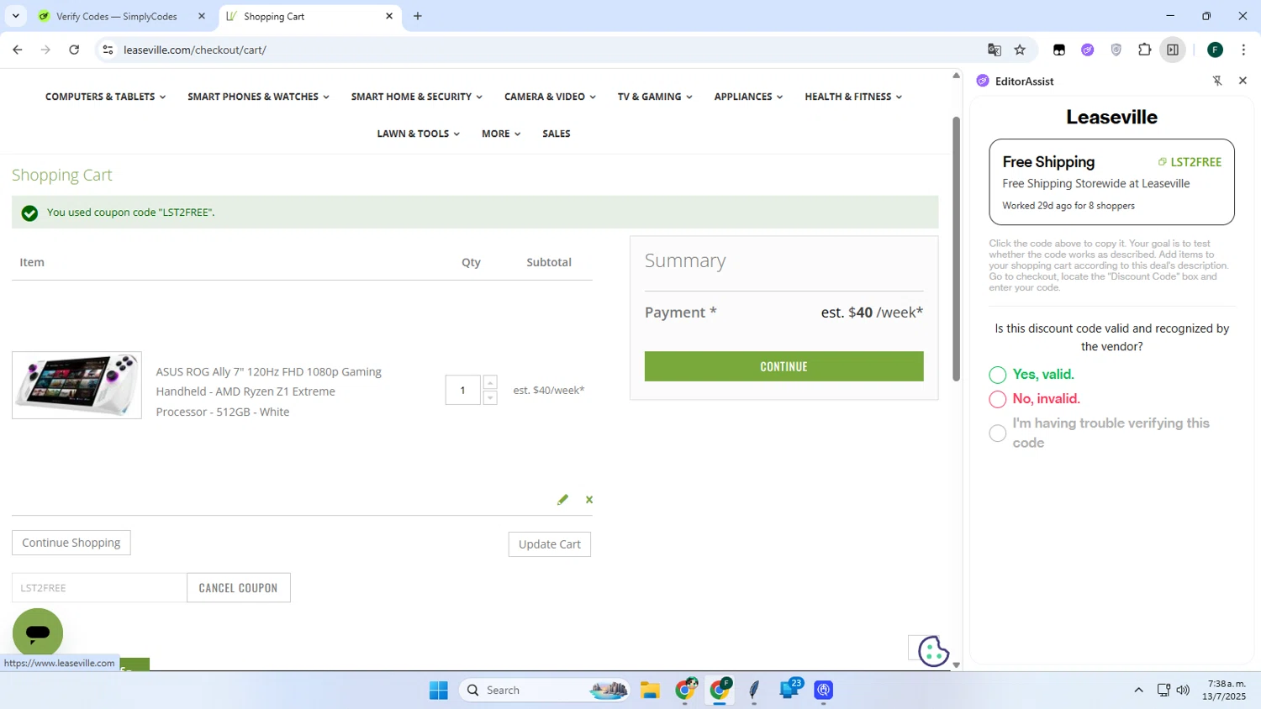Viewport: 1261px width, 709px height.
Task: Remove the ASUS ROG Ally item with X icon
Action: [589, 500]
